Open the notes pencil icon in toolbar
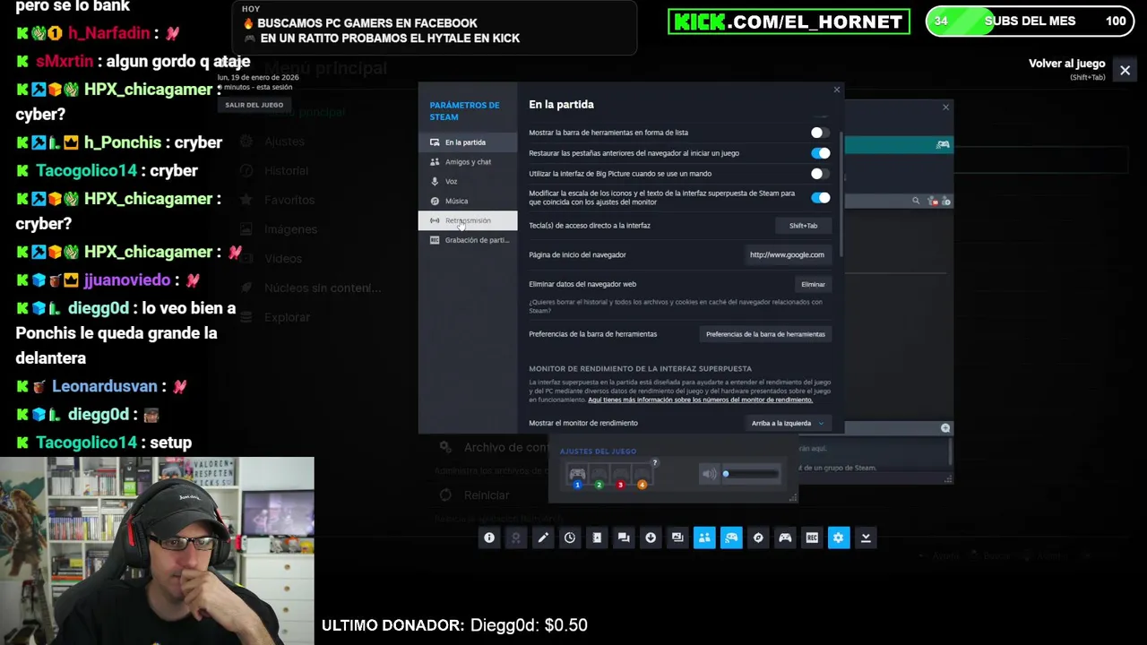Screen dimensions: 1147x645 (543, 537)
